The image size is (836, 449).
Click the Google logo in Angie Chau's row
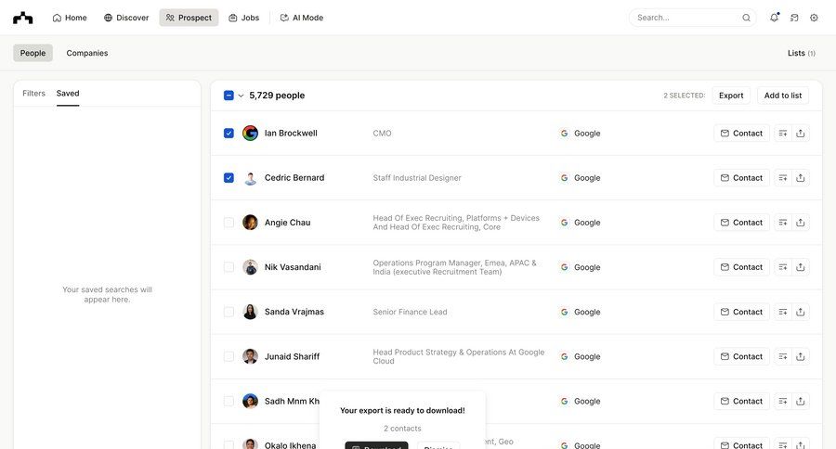point(564,223)
